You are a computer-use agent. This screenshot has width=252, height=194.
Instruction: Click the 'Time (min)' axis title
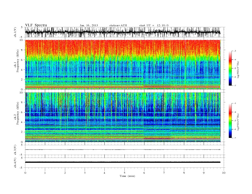127,176
